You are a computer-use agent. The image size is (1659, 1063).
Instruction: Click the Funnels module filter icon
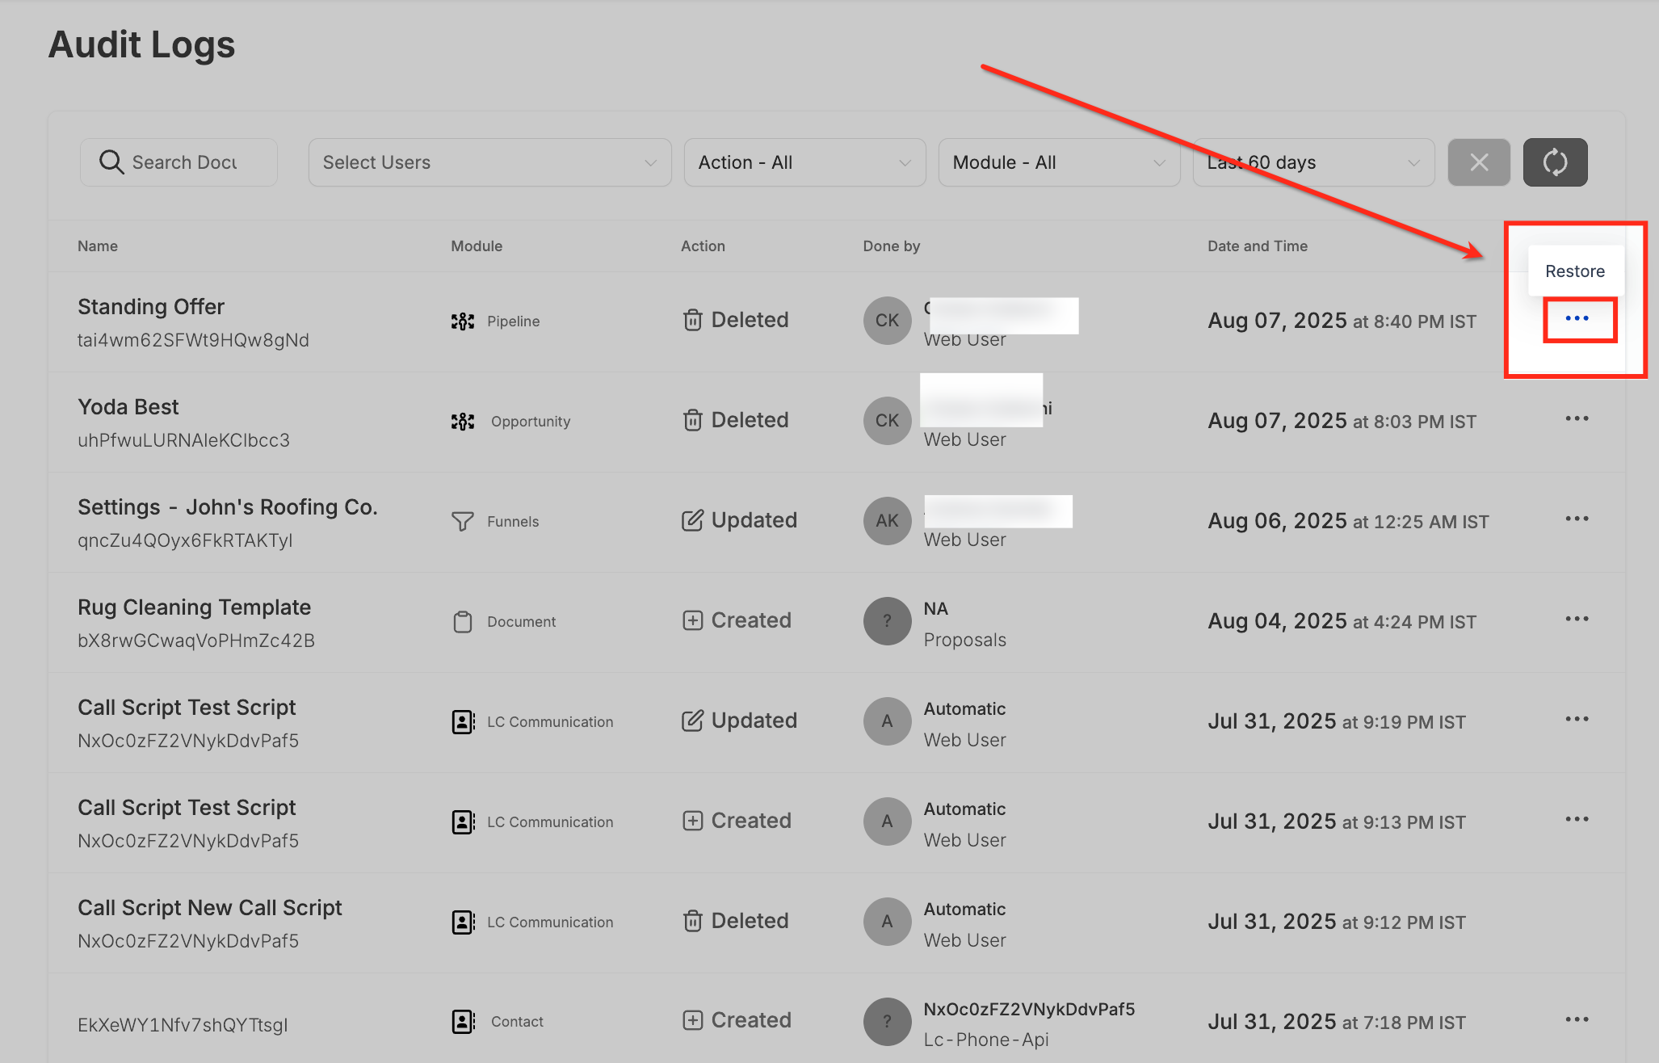[x=462, y=522]
